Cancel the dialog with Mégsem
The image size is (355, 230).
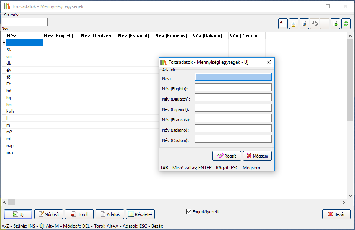[x=257, y=156]
